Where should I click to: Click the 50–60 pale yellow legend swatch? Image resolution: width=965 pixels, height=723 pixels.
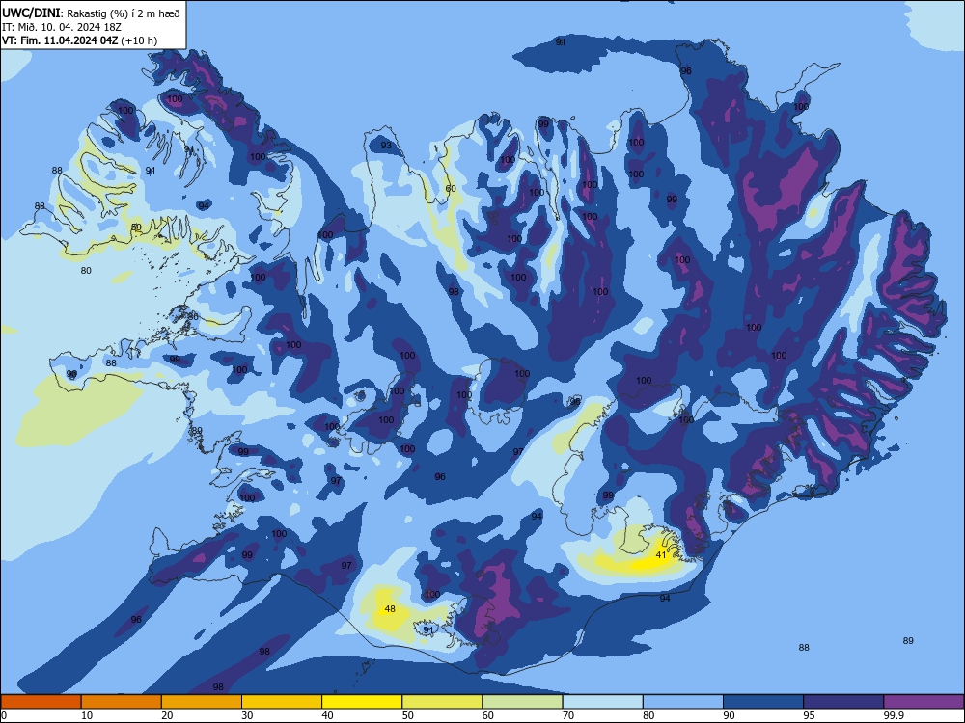(443, 702)
